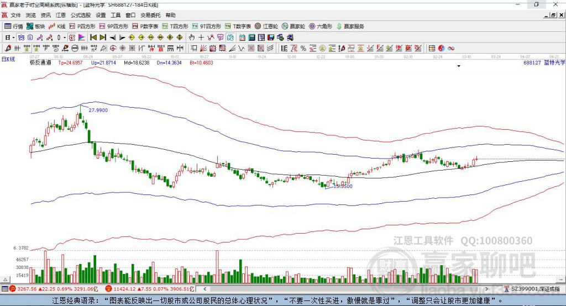Click the 27.9900 high price label
The height and width of the screenshot is (306, 566).
point(98,110)
